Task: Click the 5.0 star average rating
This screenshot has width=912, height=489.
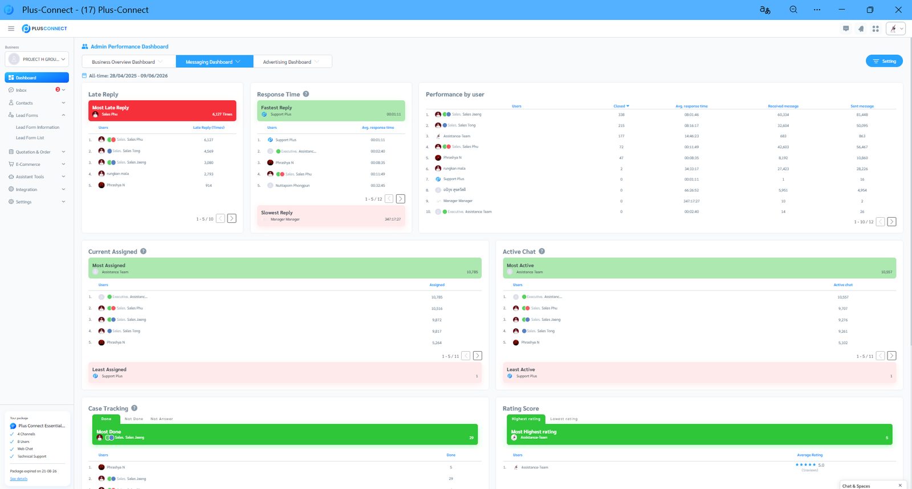Action: click(809, 465)
